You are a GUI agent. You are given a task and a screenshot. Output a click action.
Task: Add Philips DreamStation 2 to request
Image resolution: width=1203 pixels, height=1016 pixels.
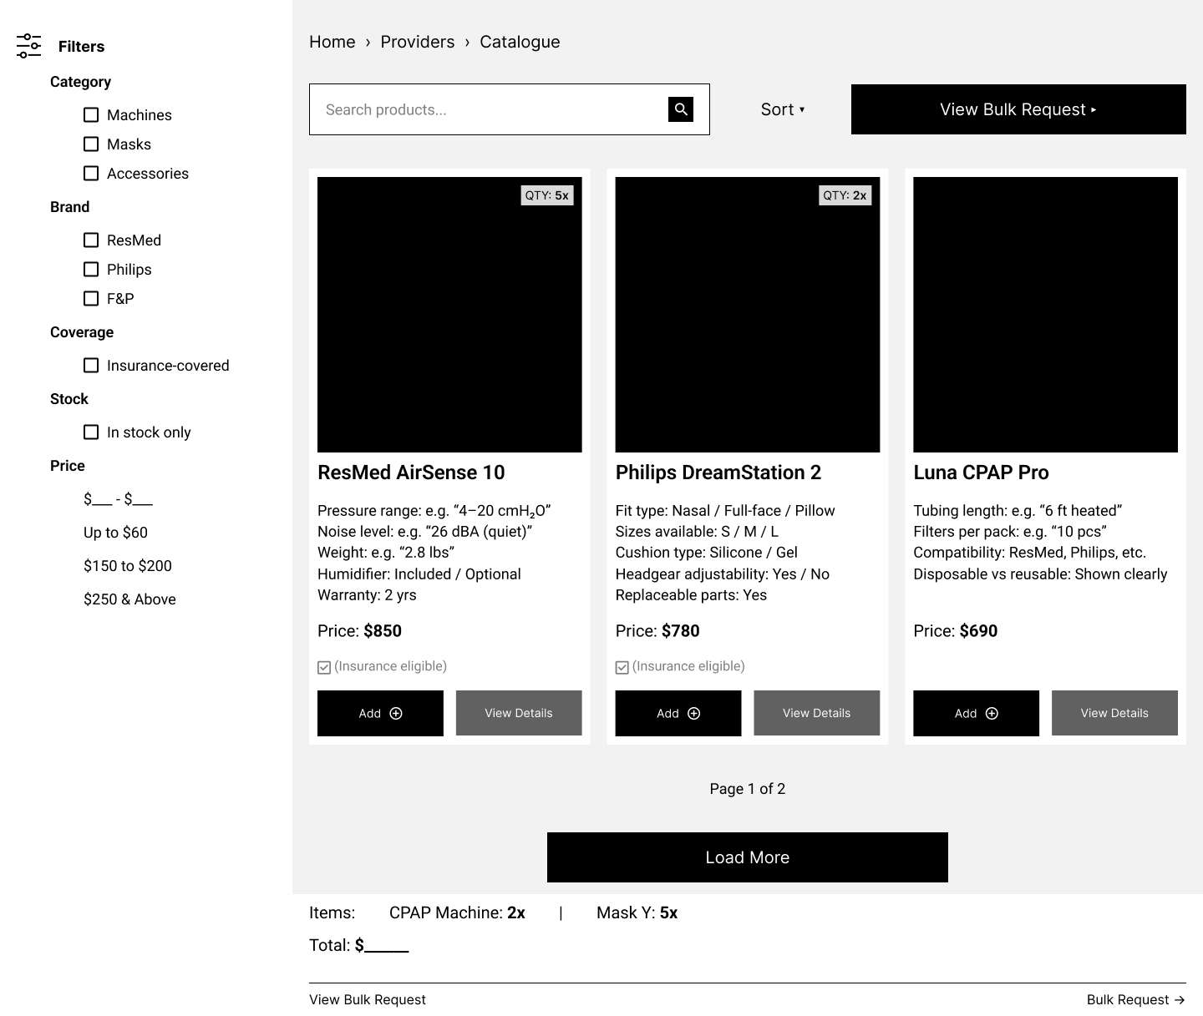678,713
